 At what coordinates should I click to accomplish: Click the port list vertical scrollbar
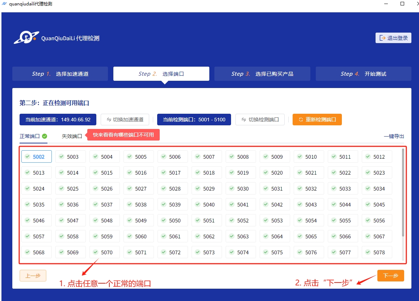(x=403, y=192)
